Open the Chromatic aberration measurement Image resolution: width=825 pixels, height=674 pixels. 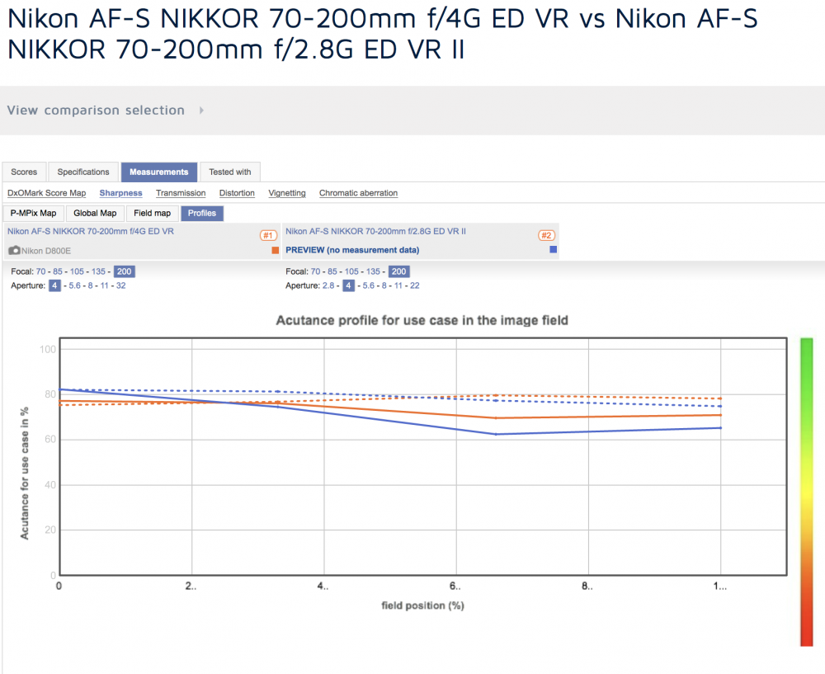pyautogui.click(x=358, y=193)
